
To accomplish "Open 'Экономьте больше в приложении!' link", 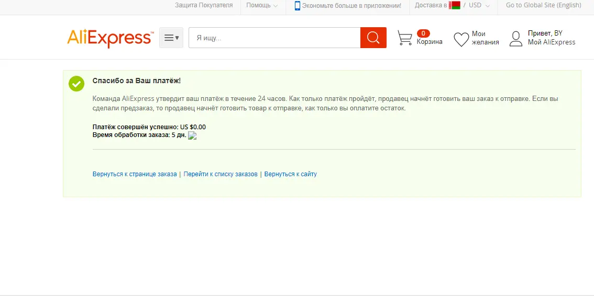I will click(x=351, y=6).
